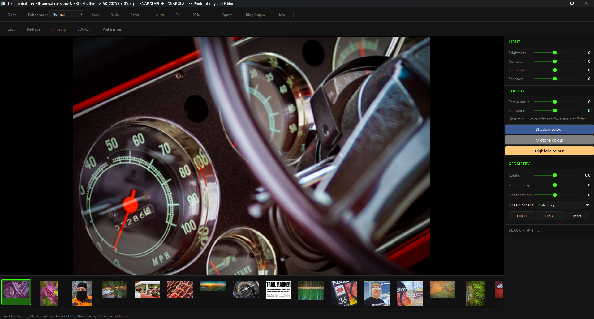The height and width of the screenshot is (319, 594).
Task: Select the green lake reflection thumbnail
Action: 311,291
